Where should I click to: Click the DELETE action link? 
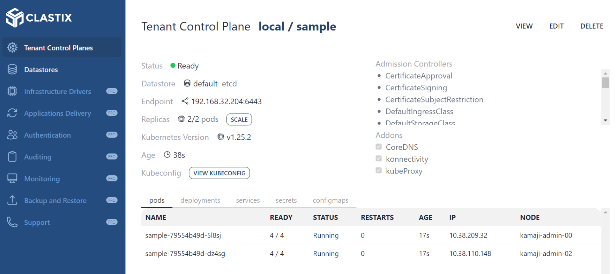click(x=592, y=26)
